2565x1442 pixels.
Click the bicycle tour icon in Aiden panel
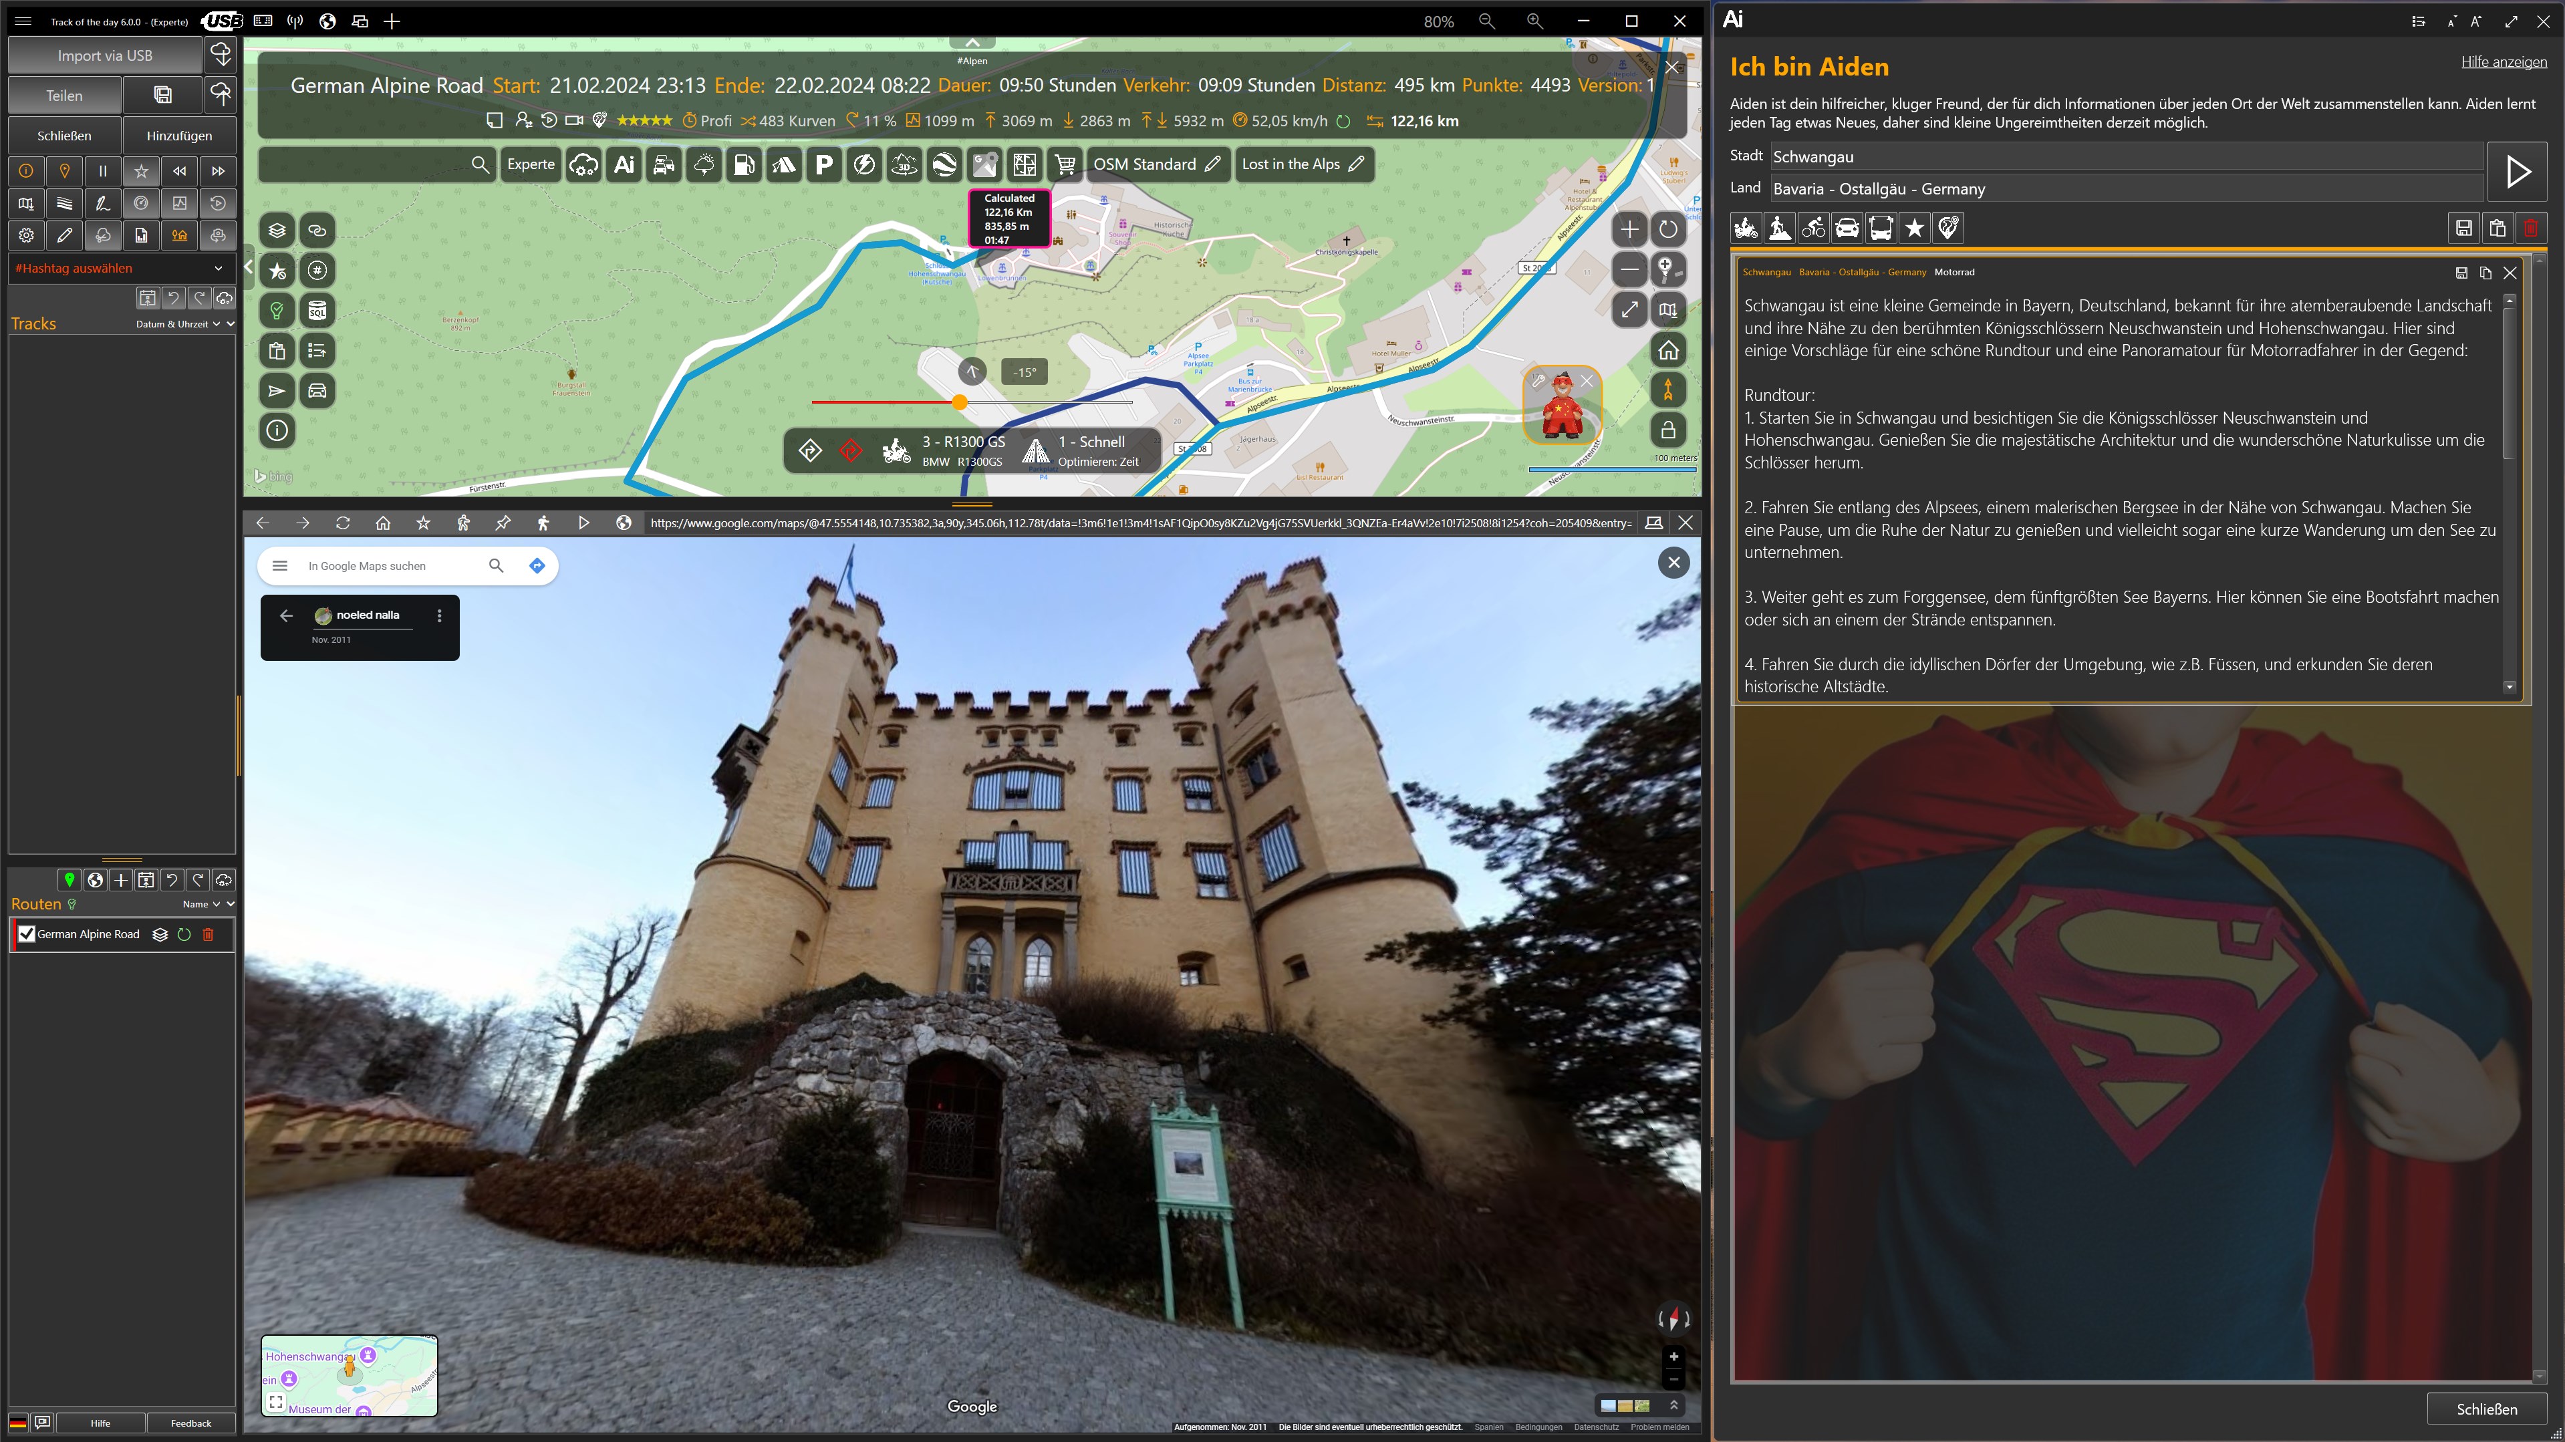(1813, 228)
